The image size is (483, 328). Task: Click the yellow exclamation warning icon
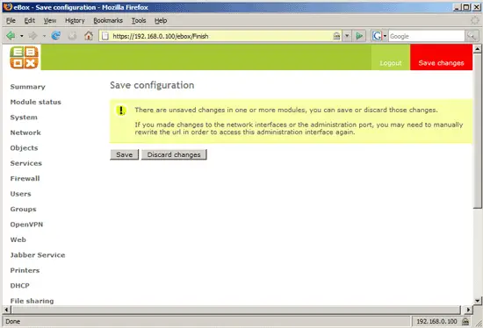[x=121, y=111]
